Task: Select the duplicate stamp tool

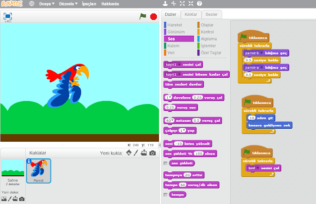Action: tap(165, 3)
